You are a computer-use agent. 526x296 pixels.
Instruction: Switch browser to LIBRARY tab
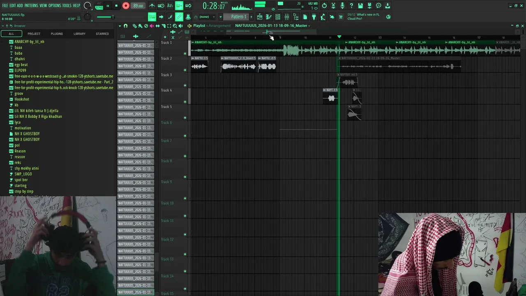pyautogui.click(x=79, y=34)
